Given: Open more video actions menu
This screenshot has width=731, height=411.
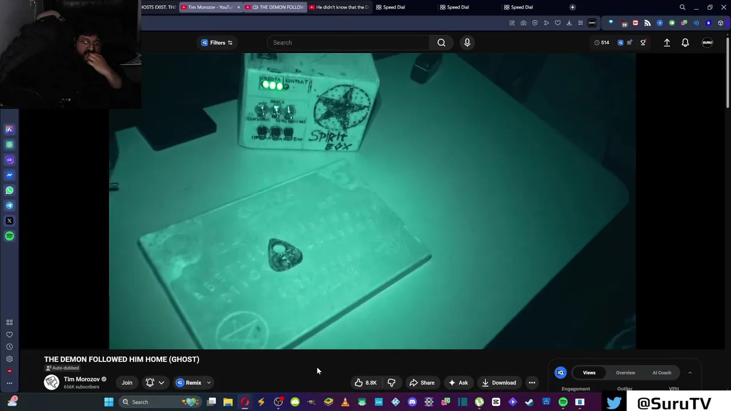Looking at the screenshot, I should click(532, 383).
